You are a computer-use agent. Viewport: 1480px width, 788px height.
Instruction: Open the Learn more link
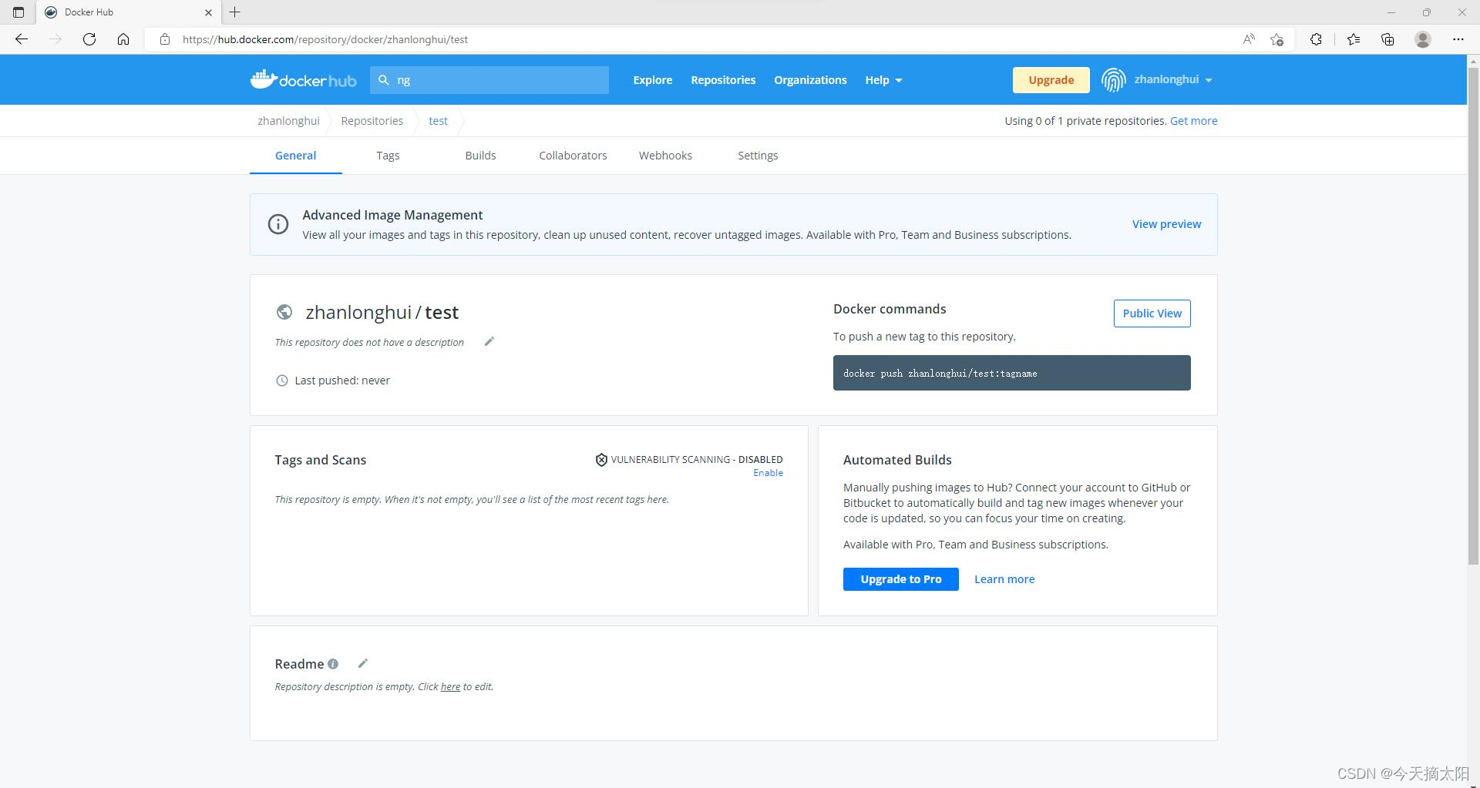click(x=1004, y=579)
